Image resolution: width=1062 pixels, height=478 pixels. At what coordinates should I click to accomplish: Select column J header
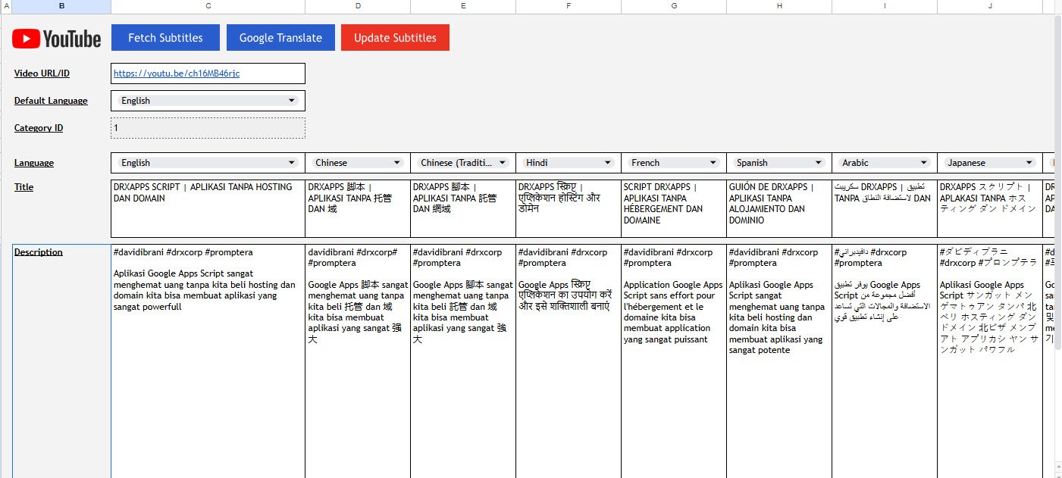(x=990, y=7)
